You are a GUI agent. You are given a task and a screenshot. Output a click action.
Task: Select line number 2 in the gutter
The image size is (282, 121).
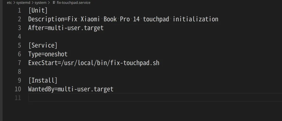(x=19, y=19)
